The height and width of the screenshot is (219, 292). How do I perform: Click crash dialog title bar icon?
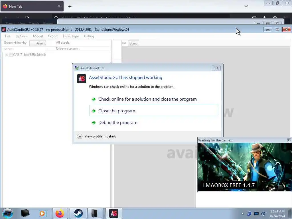click(x=77, y=68)
